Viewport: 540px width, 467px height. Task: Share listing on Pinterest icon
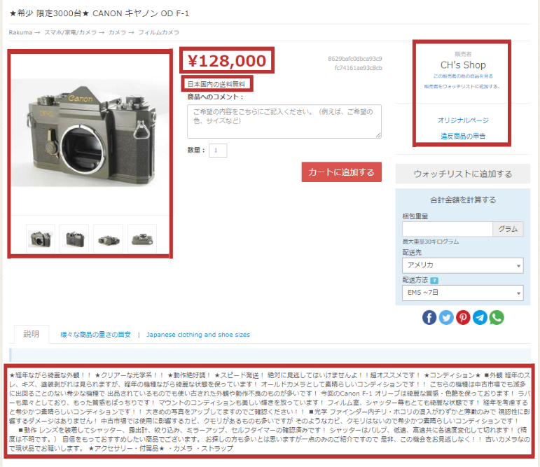point(463,318)
